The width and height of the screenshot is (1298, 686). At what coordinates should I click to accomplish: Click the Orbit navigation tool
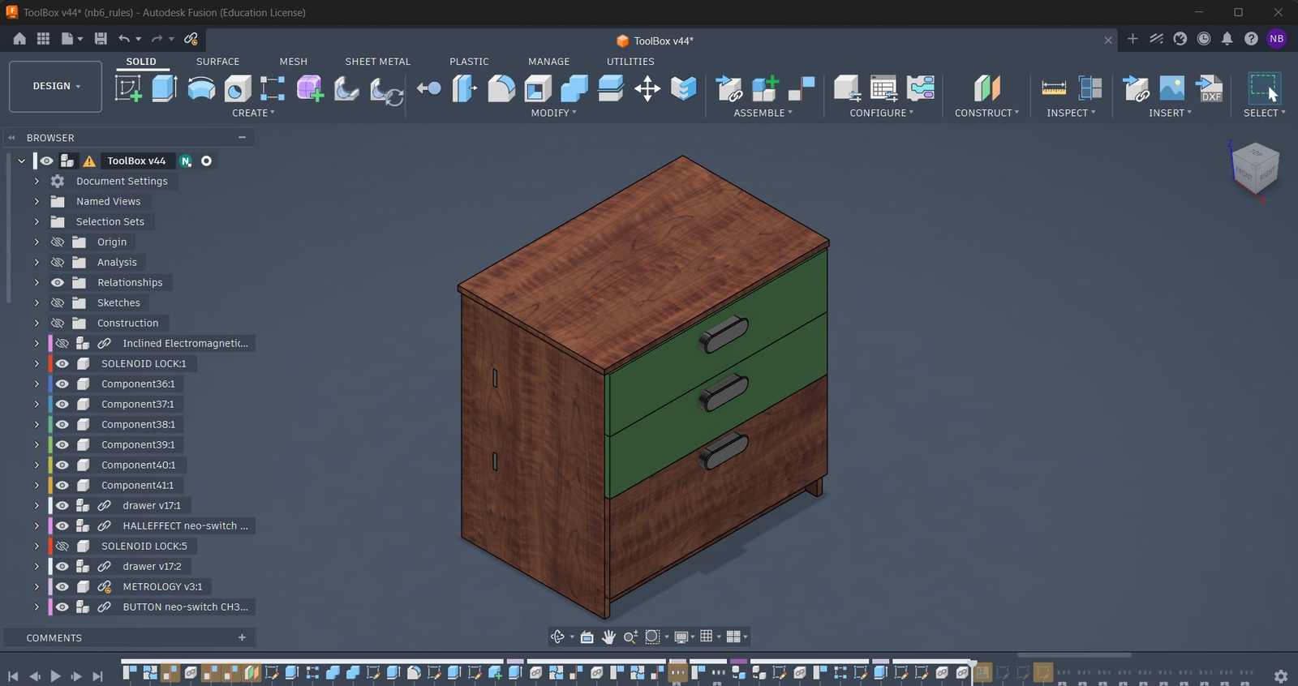(557, 637)
